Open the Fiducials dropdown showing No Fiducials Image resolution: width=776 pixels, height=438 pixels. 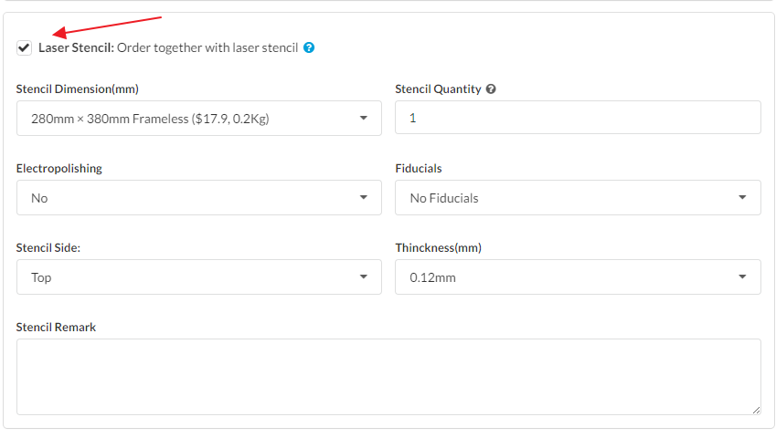577,198
